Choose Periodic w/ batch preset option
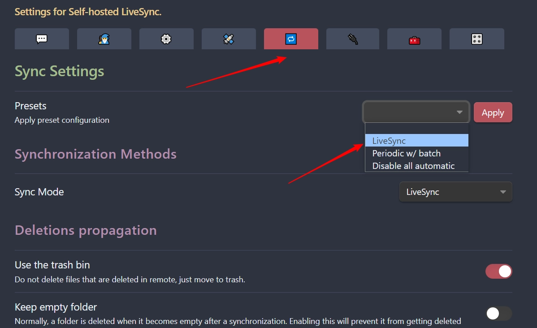Screen dimensions: 537x328 (416, 153)
